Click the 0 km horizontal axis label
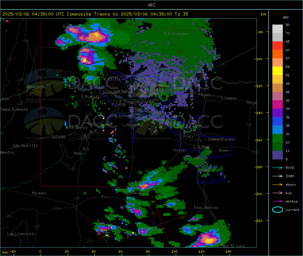Screen dimensions: 303x256 tap(40, 252)
